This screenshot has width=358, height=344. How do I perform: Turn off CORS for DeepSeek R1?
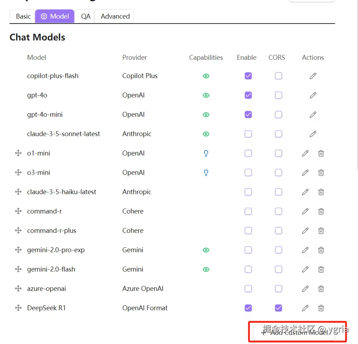pyautogui.click(x=279, y=308)
